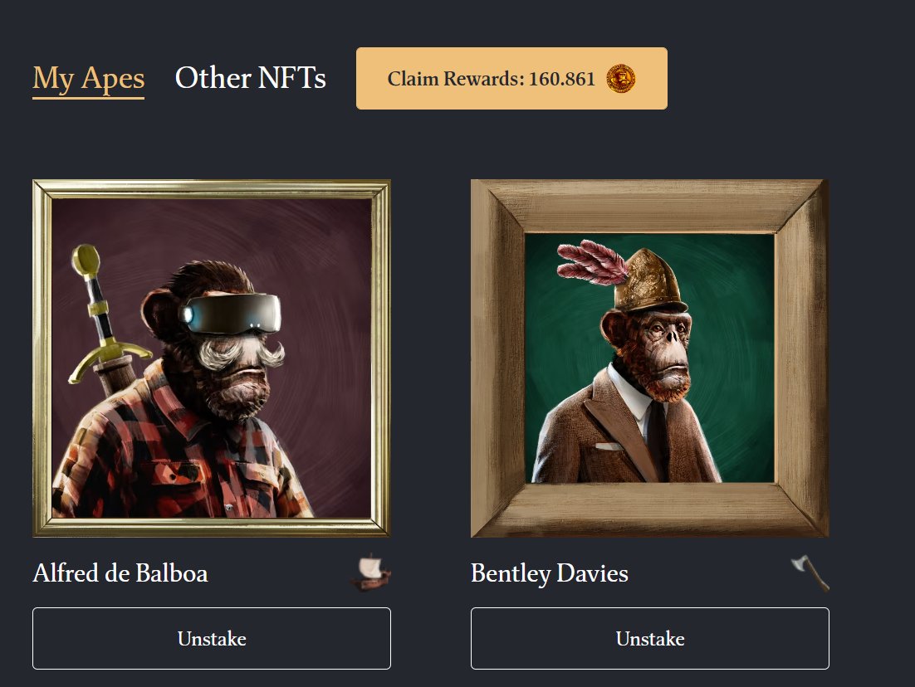The image size is (915, 687).
Task: Click the white mustache on Alfred's ape
Action: (241, 351)
